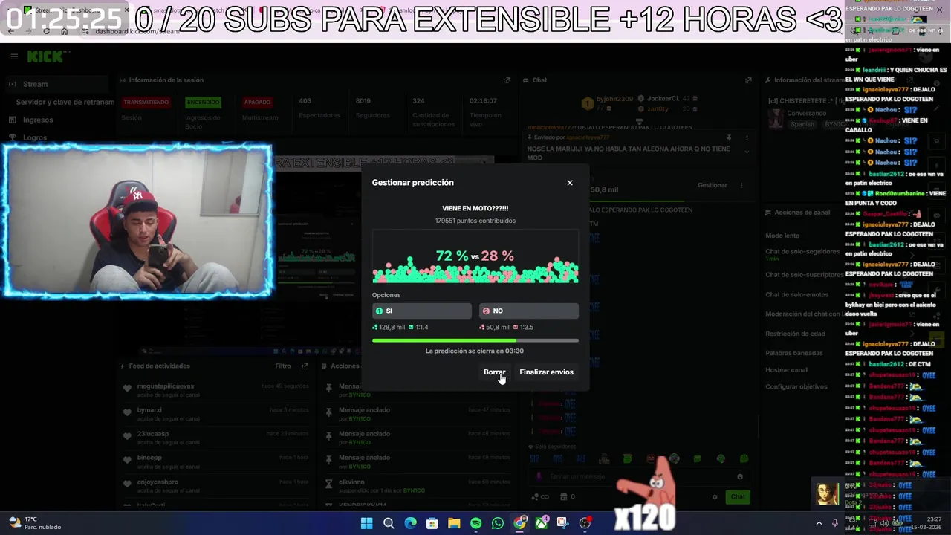Close the Gestionar predicción dialog
The height and width of the screenshot is (535, 951).
[x=570, y=183]
